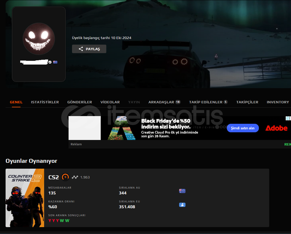Click the Şimdi satın alın button

(x=243, y=128)
